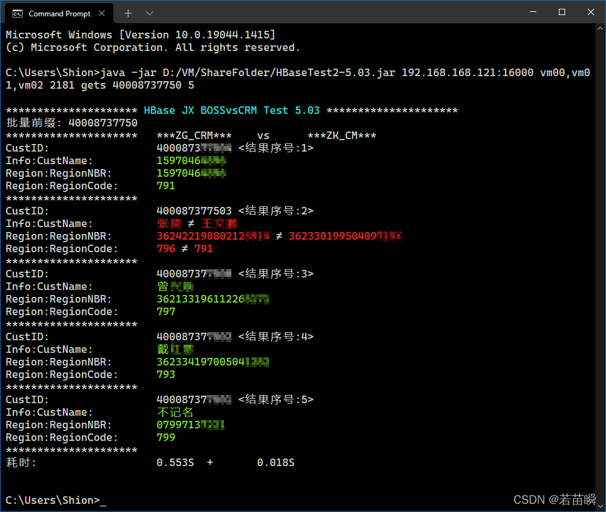
Task: Click the '<结果序号:3>' label
Action: (276, 274)
